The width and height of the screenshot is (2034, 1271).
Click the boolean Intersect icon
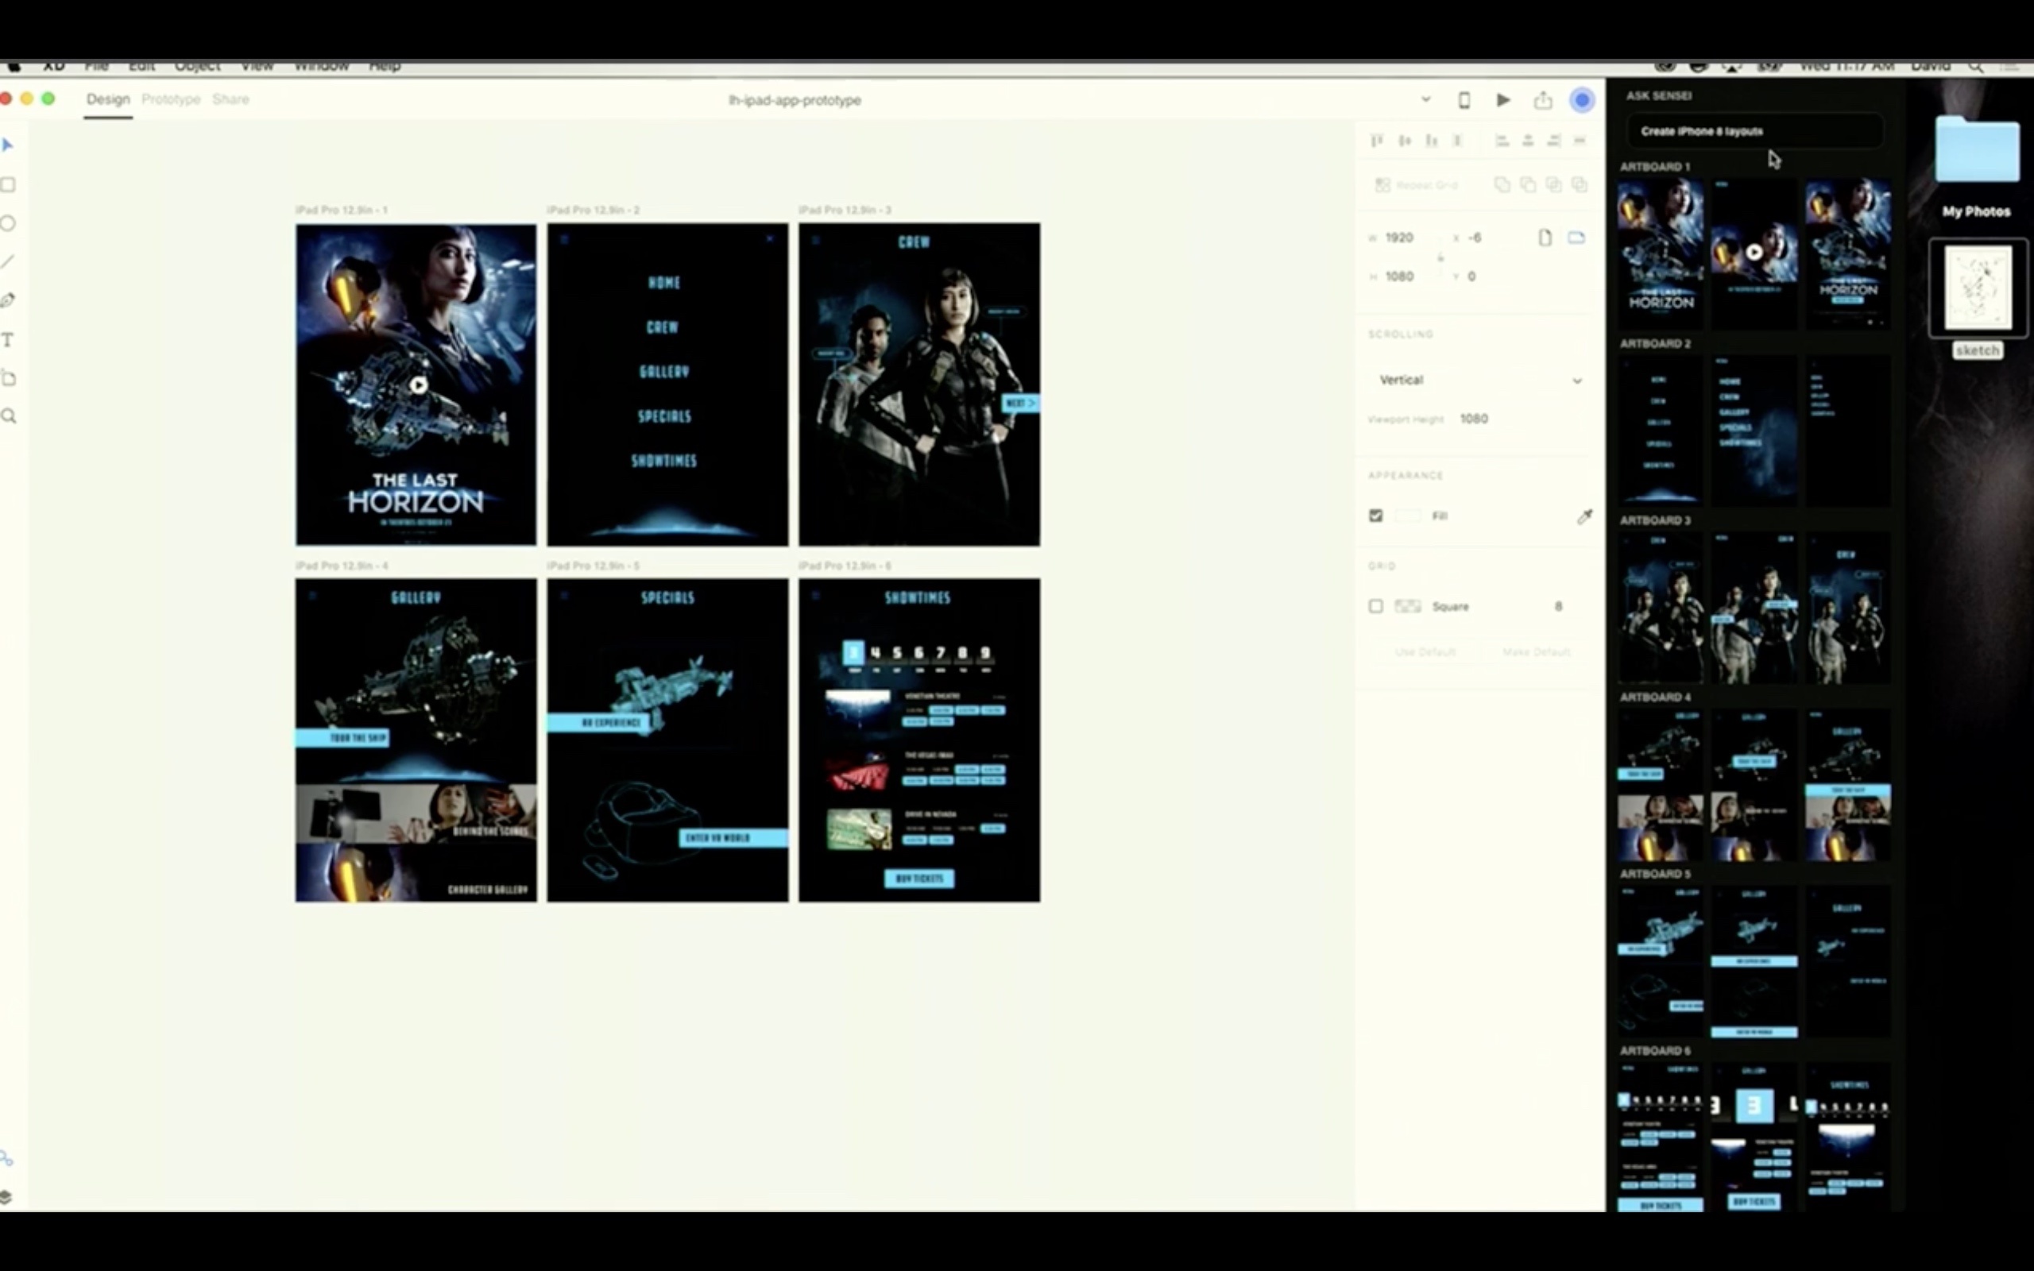[1554, 184]
